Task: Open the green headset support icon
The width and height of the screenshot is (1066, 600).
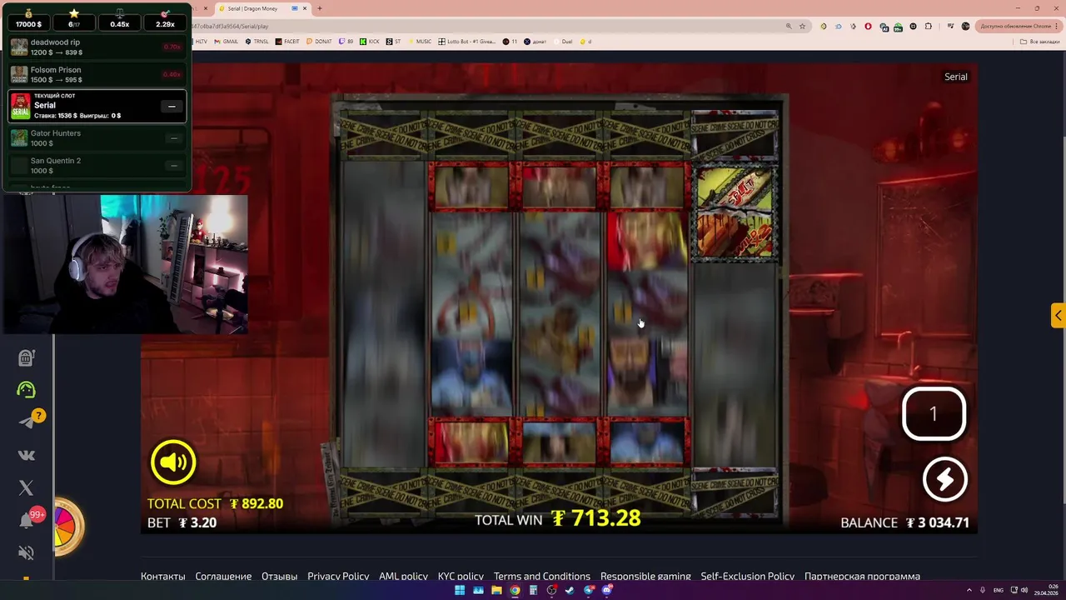Action: 26,389
